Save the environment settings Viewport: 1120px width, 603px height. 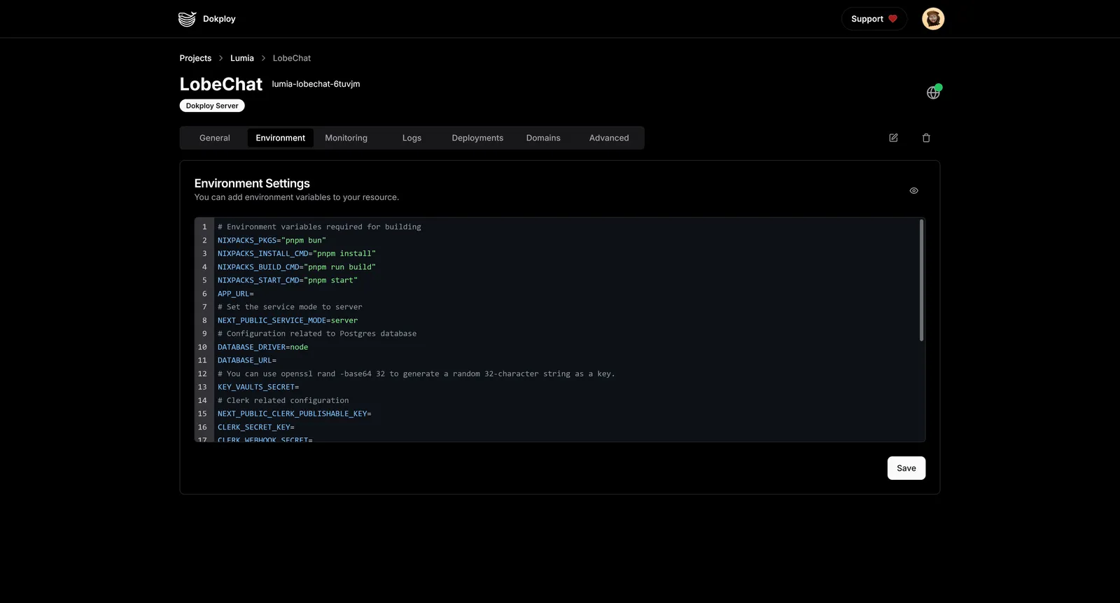click(906, 468)
